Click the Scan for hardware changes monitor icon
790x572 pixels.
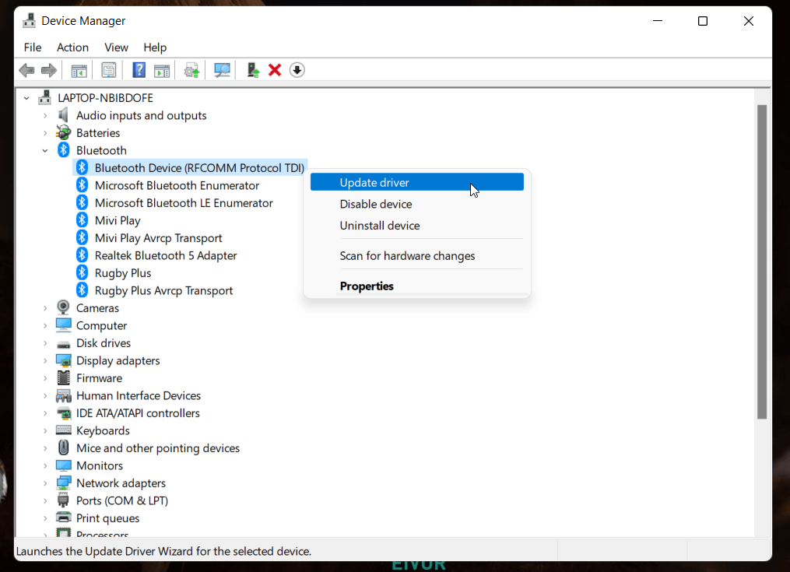(x=222, y=70)
